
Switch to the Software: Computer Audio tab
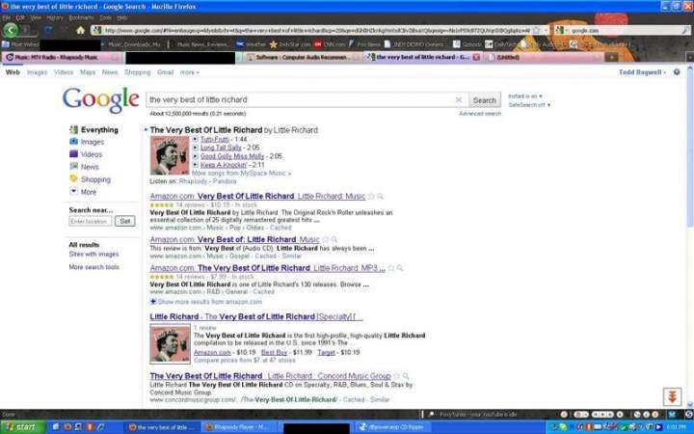click(304, 57)
